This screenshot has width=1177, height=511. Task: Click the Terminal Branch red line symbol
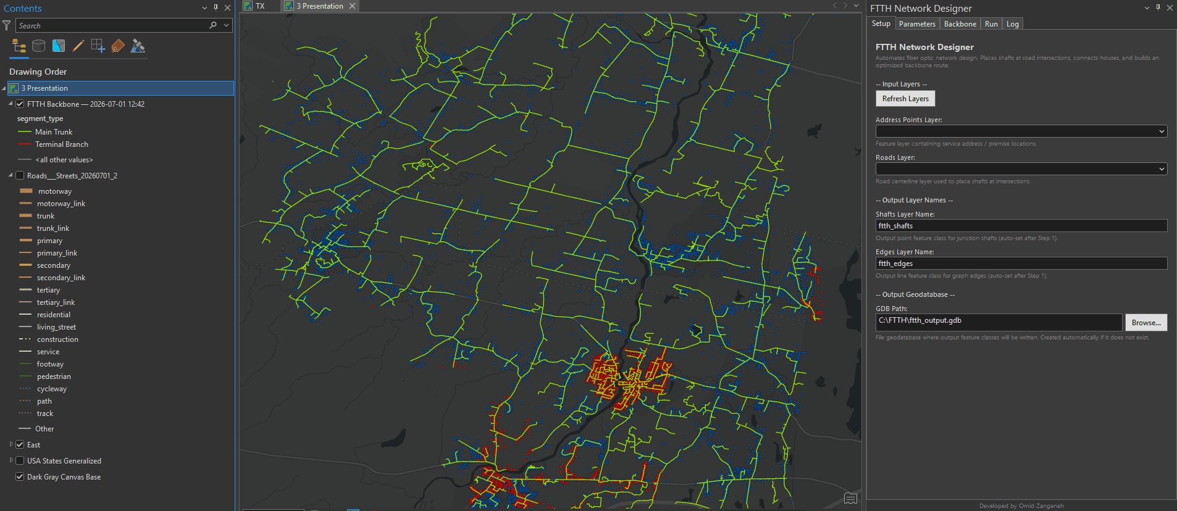point(25,144)
